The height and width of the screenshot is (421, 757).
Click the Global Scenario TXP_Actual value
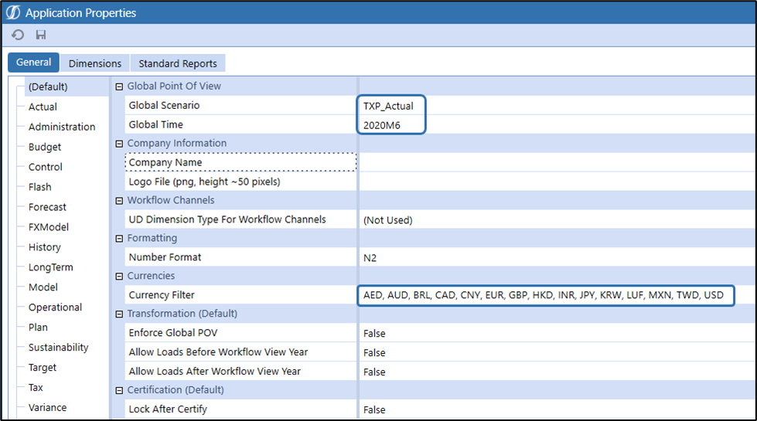coord(388,106)
